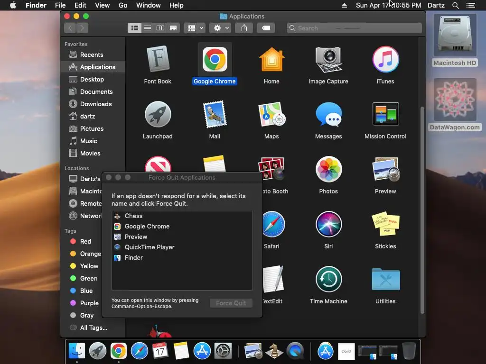Switch Finder to list view
The height and width of the screenshot is (364, 486).
[x=148, y=28]
